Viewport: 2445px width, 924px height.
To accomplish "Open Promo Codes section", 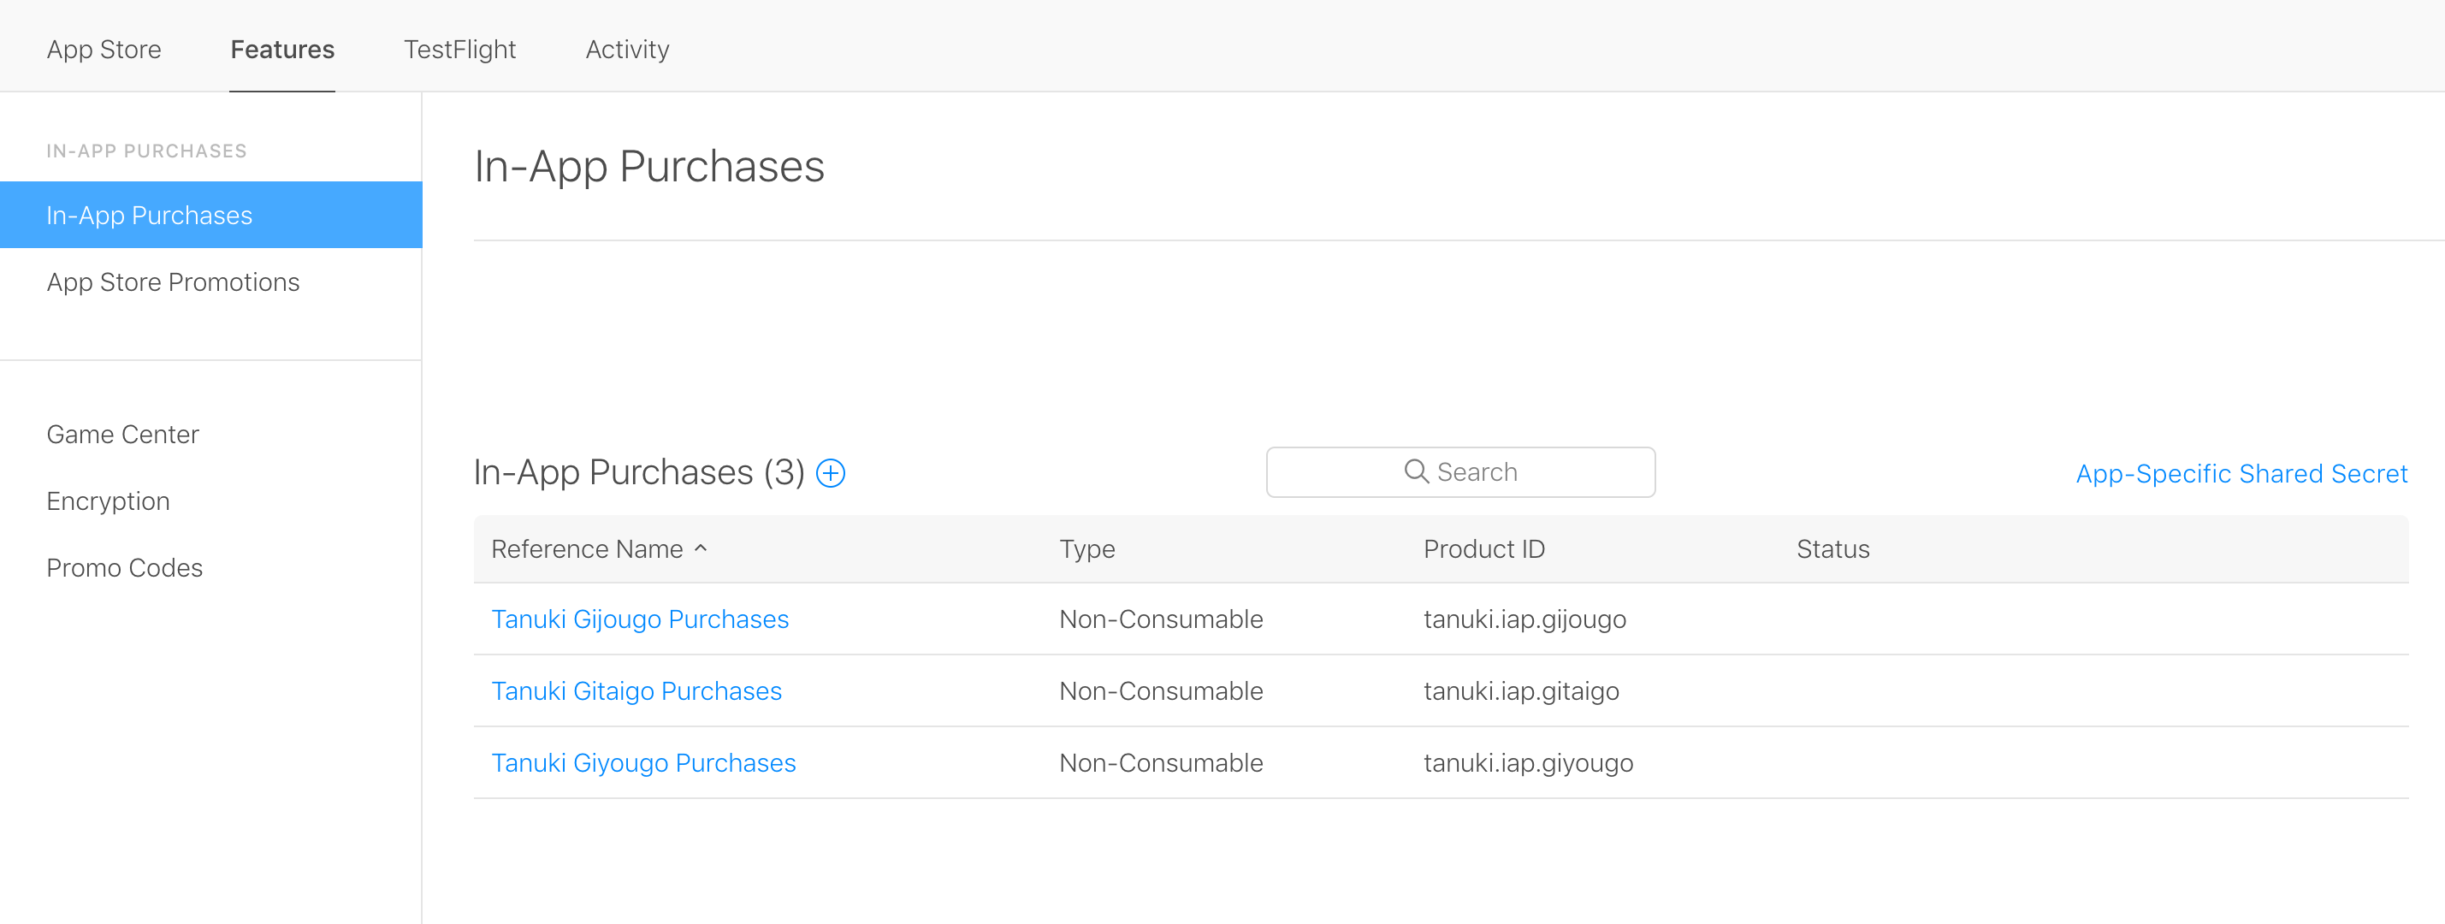I will point(124,567).
